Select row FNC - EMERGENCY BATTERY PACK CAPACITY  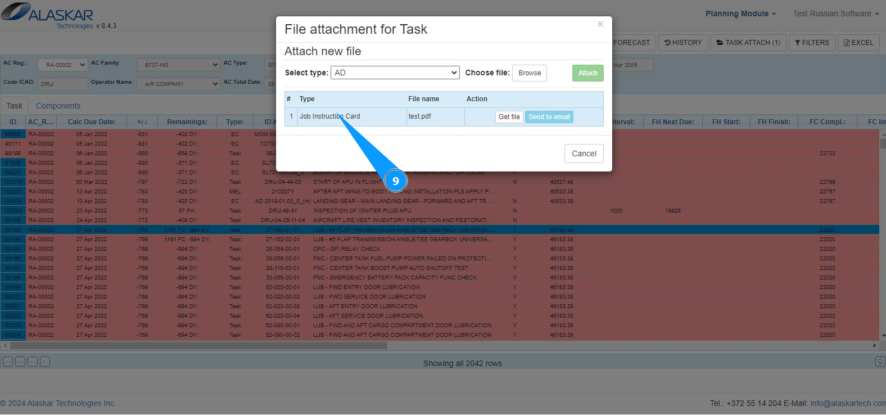coord(440,277)
